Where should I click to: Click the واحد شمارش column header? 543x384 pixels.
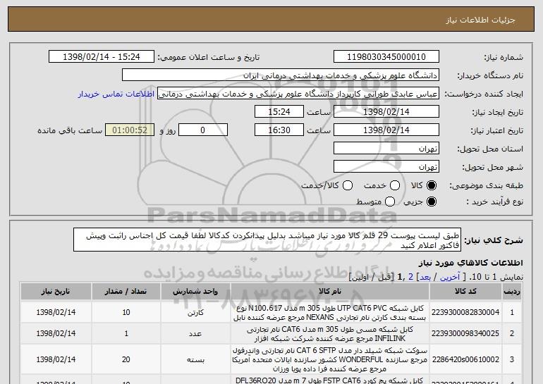click(195, 291)
